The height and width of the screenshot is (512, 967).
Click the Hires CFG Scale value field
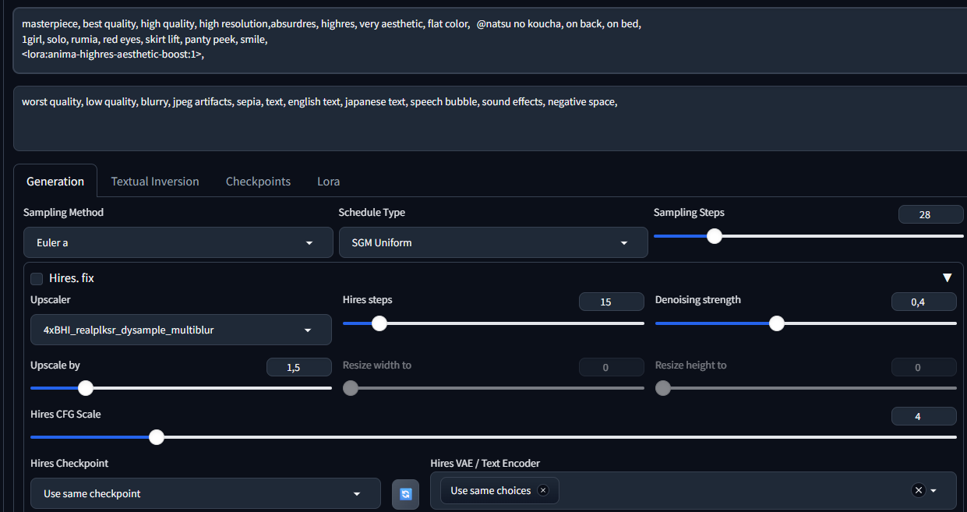click(923, 416)
